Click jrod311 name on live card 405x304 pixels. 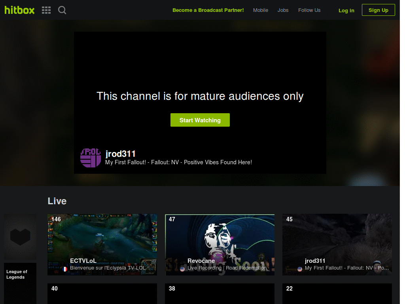tap(315, 261)
